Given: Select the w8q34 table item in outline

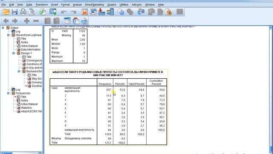Looking at the screenshot, I should click(x=31, y=111).
